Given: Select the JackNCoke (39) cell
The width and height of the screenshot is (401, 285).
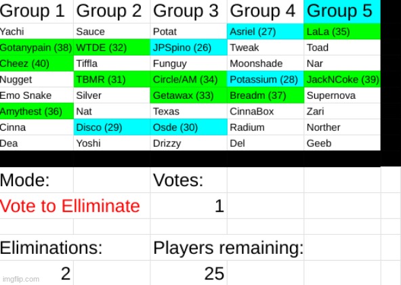Looking at the screenshot, I should click(x=342, y=79).
